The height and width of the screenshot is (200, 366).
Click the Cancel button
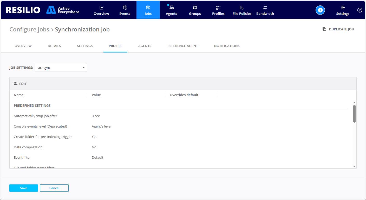(54, 188)
